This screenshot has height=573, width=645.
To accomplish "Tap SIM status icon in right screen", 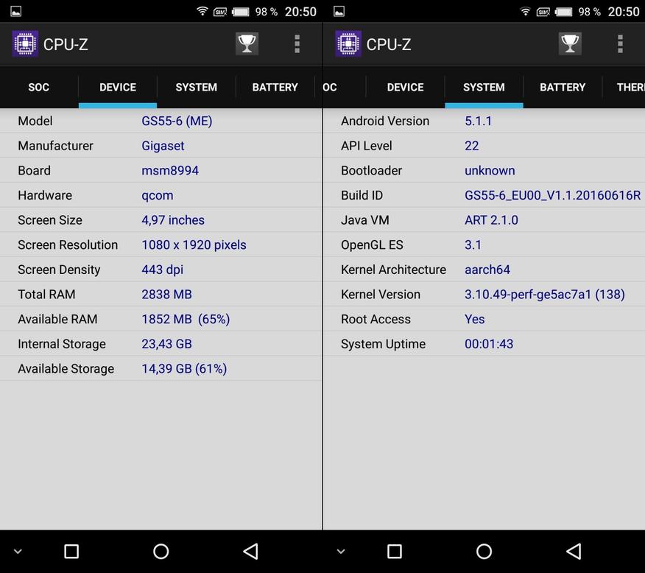I will (543, 12).
